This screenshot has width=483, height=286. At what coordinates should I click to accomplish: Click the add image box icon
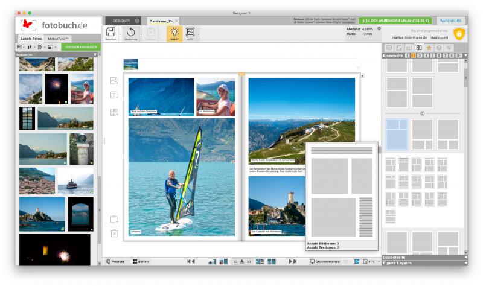click(114, 80)
